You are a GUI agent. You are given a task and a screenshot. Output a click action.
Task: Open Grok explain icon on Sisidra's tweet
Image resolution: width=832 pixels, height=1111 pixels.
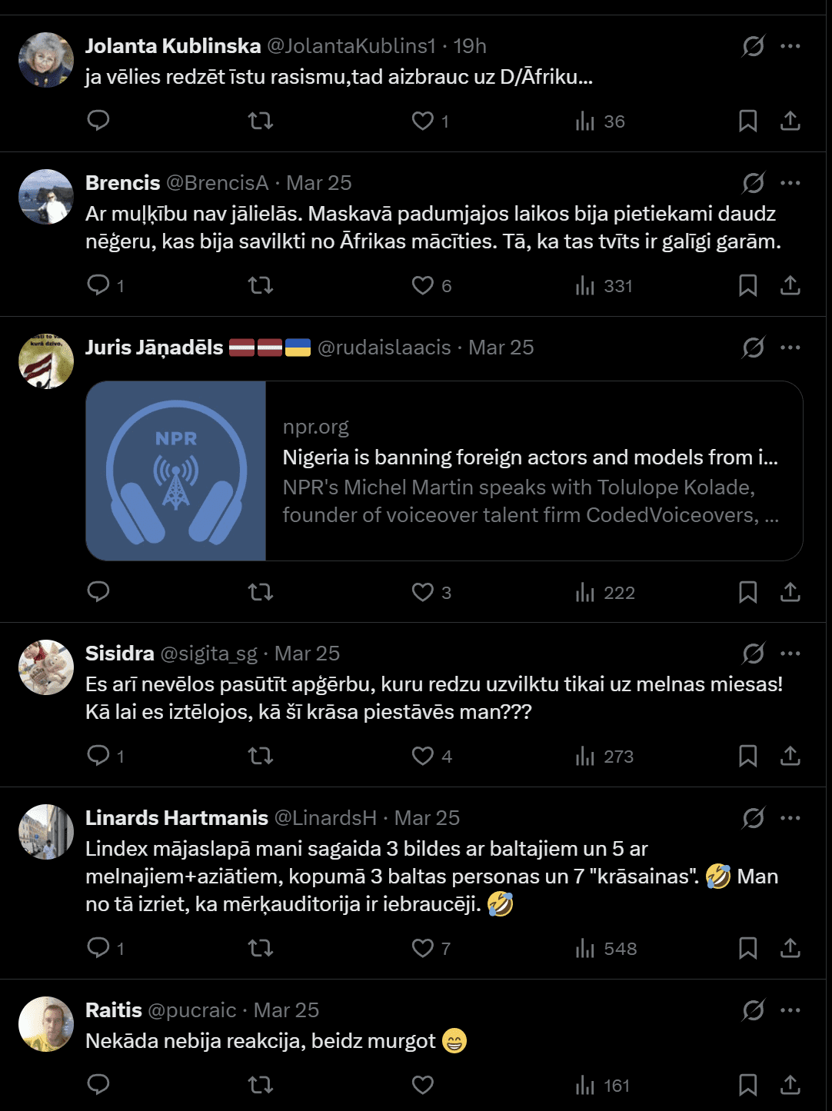click(x=754, y=654)
